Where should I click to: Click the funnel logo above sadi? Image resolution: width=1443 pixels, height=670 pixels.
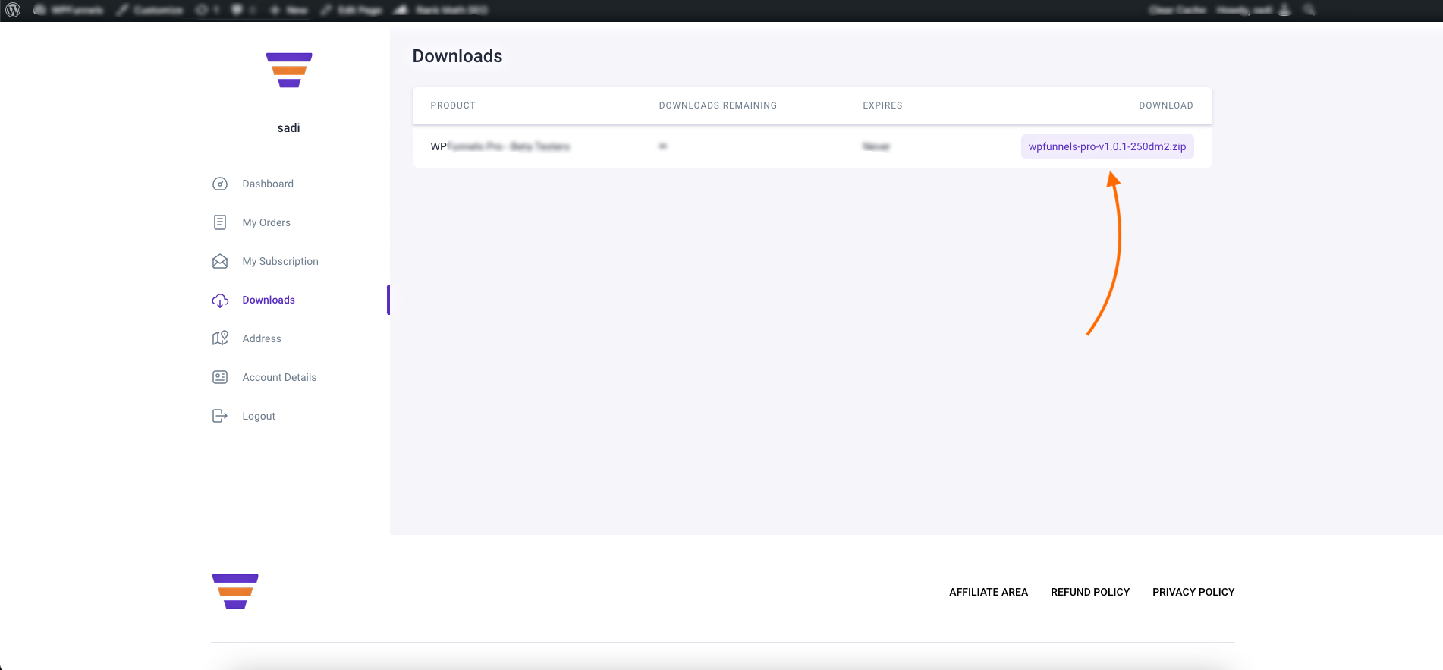point(289,70)
